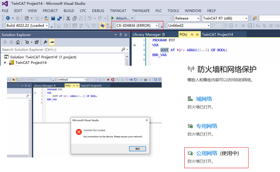Open the PLC menu

tap(158, 11)
